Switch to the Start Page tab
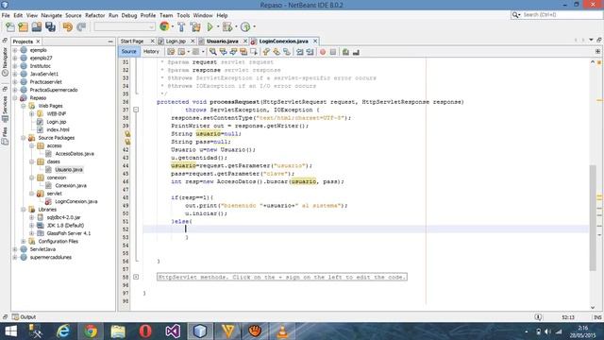The height and width of the screenshot is (340, 604). tap(132, 41)
